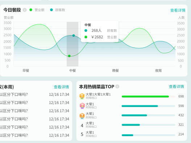Click orange rank 3 medal icon
This screenshot has width=191, height=143.
click(x=82, y=116)
